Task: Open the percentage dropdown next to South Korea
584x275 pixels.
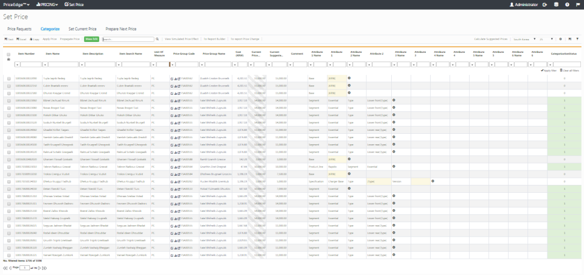Action: point(546,39)
